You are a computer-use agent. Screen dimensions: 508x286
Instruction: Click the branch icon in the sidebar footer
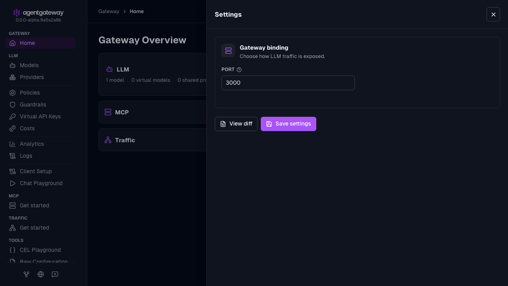(x=26, y=274)
